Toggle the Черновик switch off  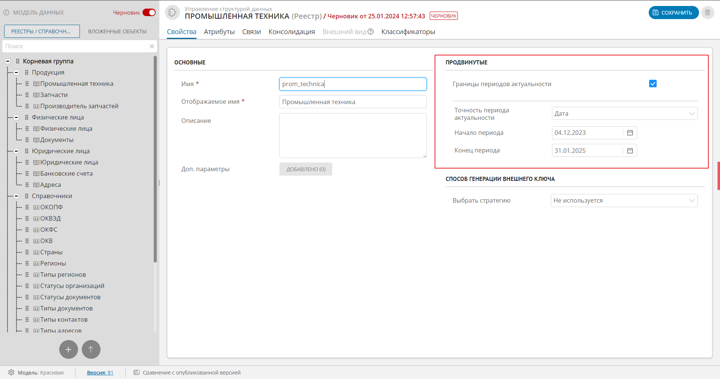pyautogui.click(x=149, y=13)
